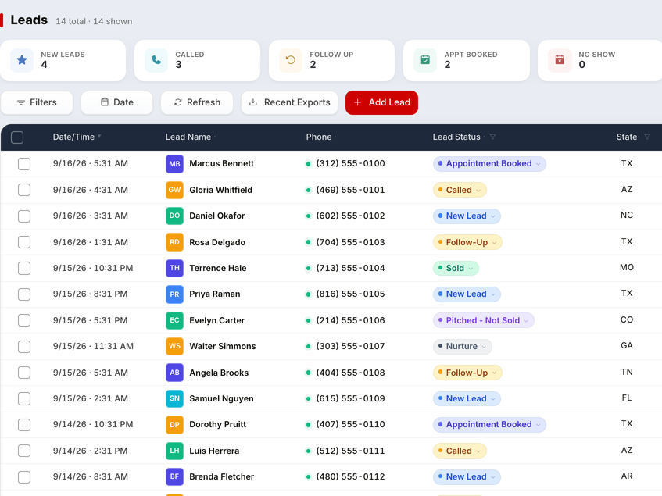Click the RD avatar for Rosa Delgado
The width and height of the screenshot is (662, 496).
tap(174, 242)
